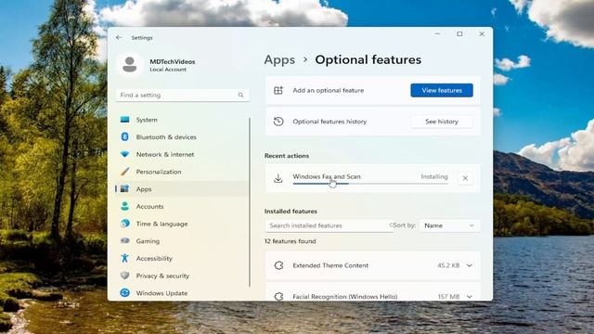This screenshot has height=334, width=594.
Task: Click the Personalization paintbrush icon
Action: pos(124,172)
